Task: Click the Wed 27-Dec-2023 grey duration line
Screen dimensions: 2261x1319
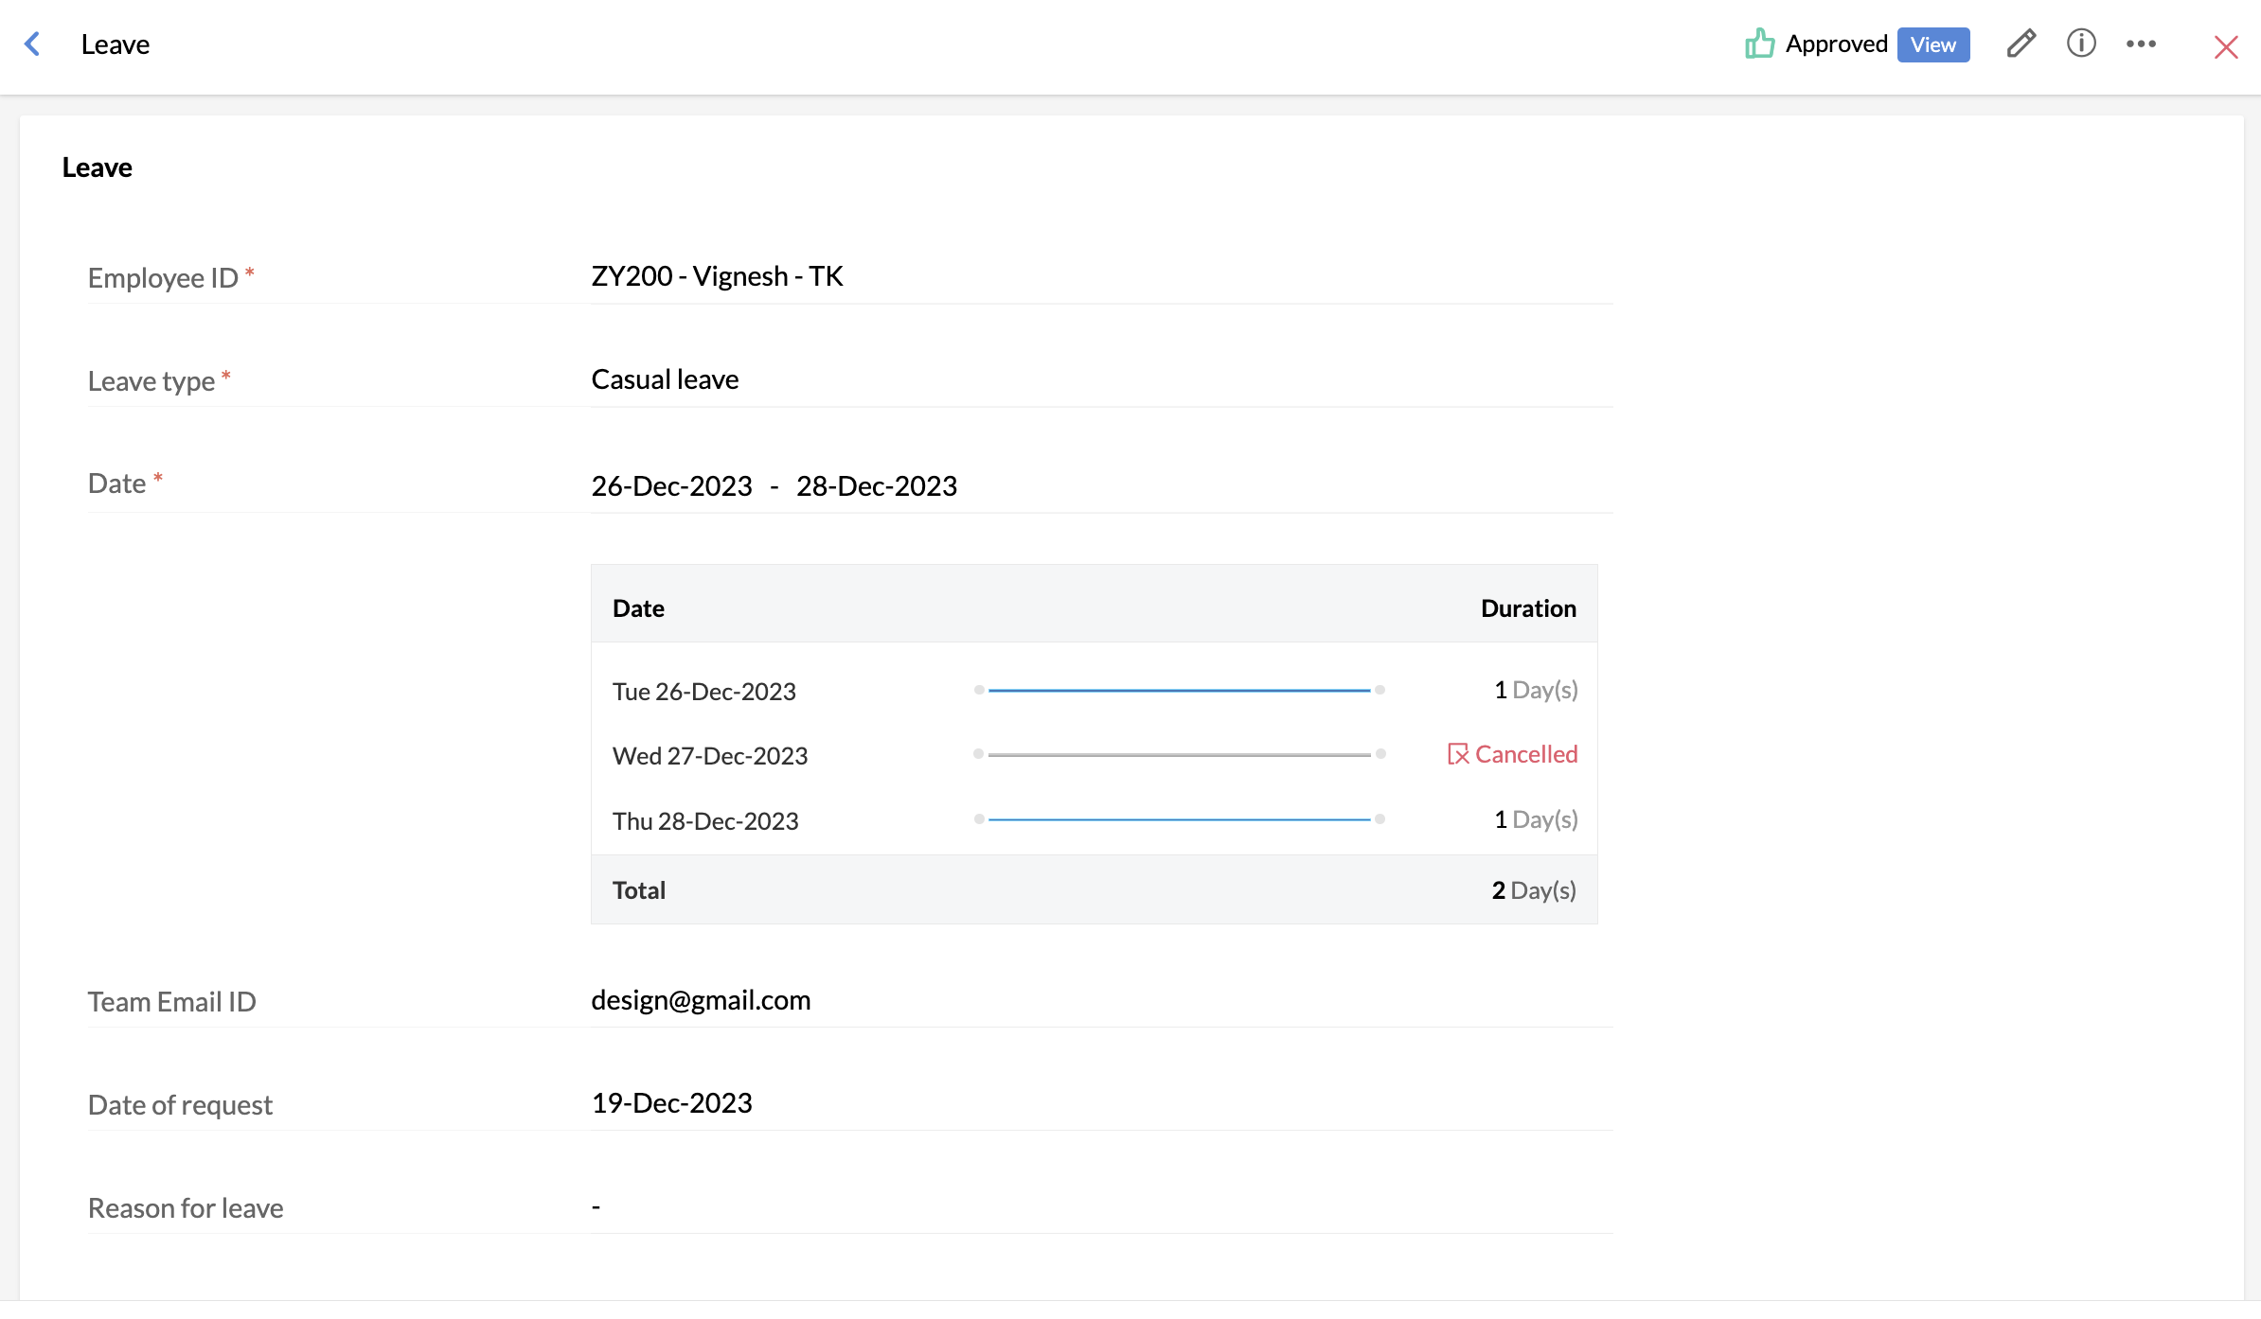Action: click(1179, 755)
